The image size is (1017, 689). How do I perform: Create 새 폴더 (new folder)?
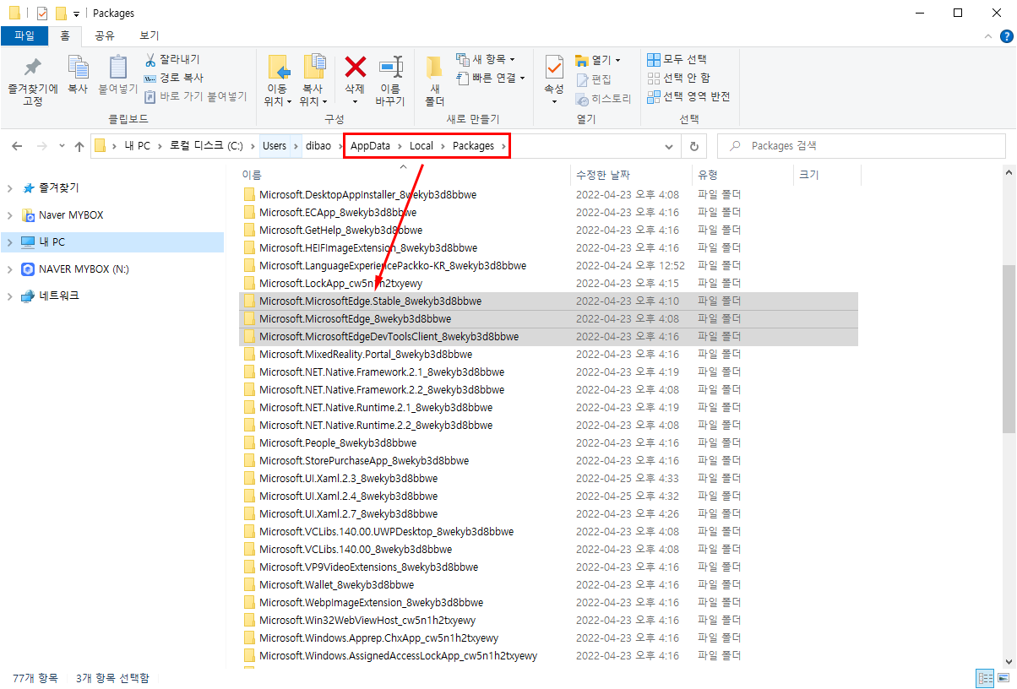click(x=434, y=80)
